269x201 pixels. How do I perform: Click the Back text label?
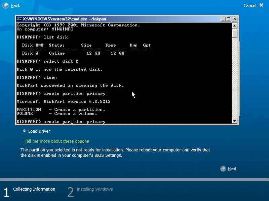pos(15,6)
